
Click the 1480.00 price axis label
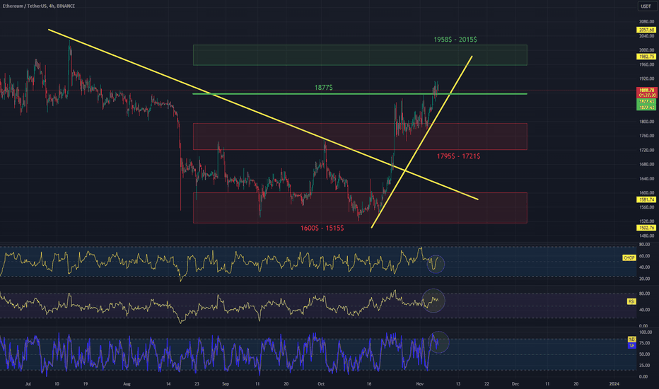click(x=646, y=236)
